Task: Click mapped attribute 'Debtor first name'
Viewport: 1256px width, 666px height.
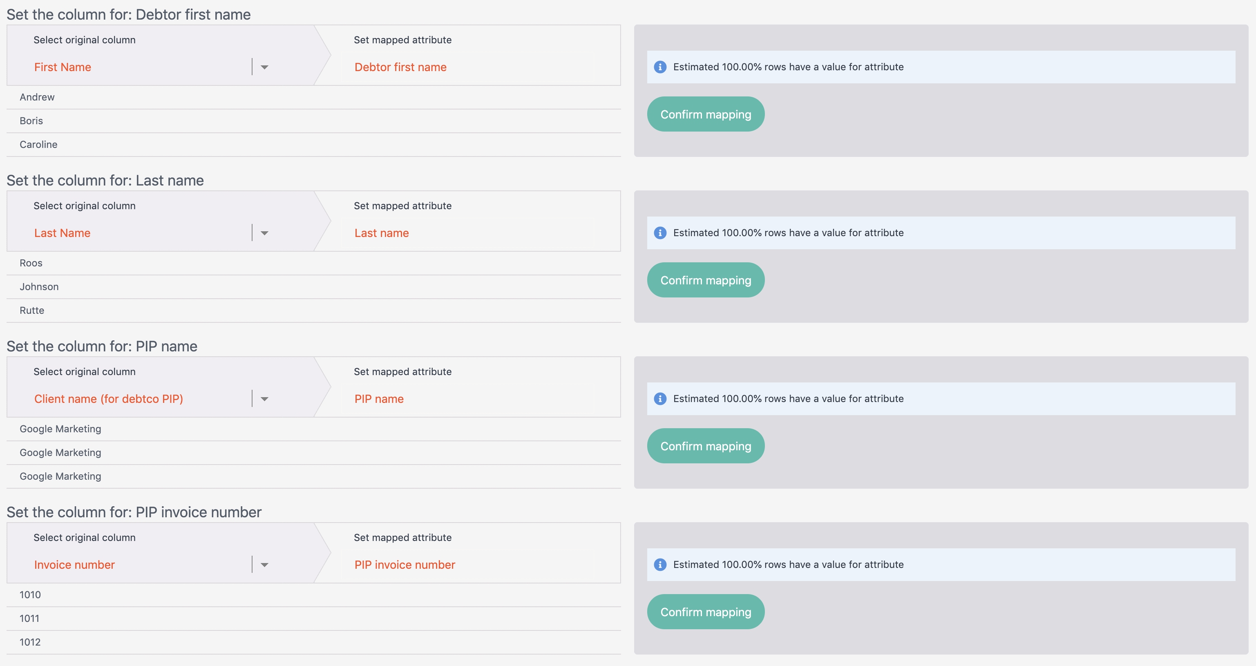Action: pos(400,67)
